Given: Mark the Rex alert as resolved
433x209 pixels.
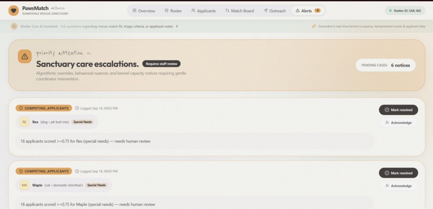Looking at the screenshot, I should tap(399, 110).
